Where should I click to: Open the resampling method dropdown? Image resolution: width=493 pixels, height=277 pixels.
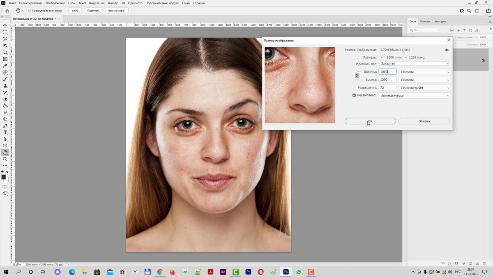415,96
